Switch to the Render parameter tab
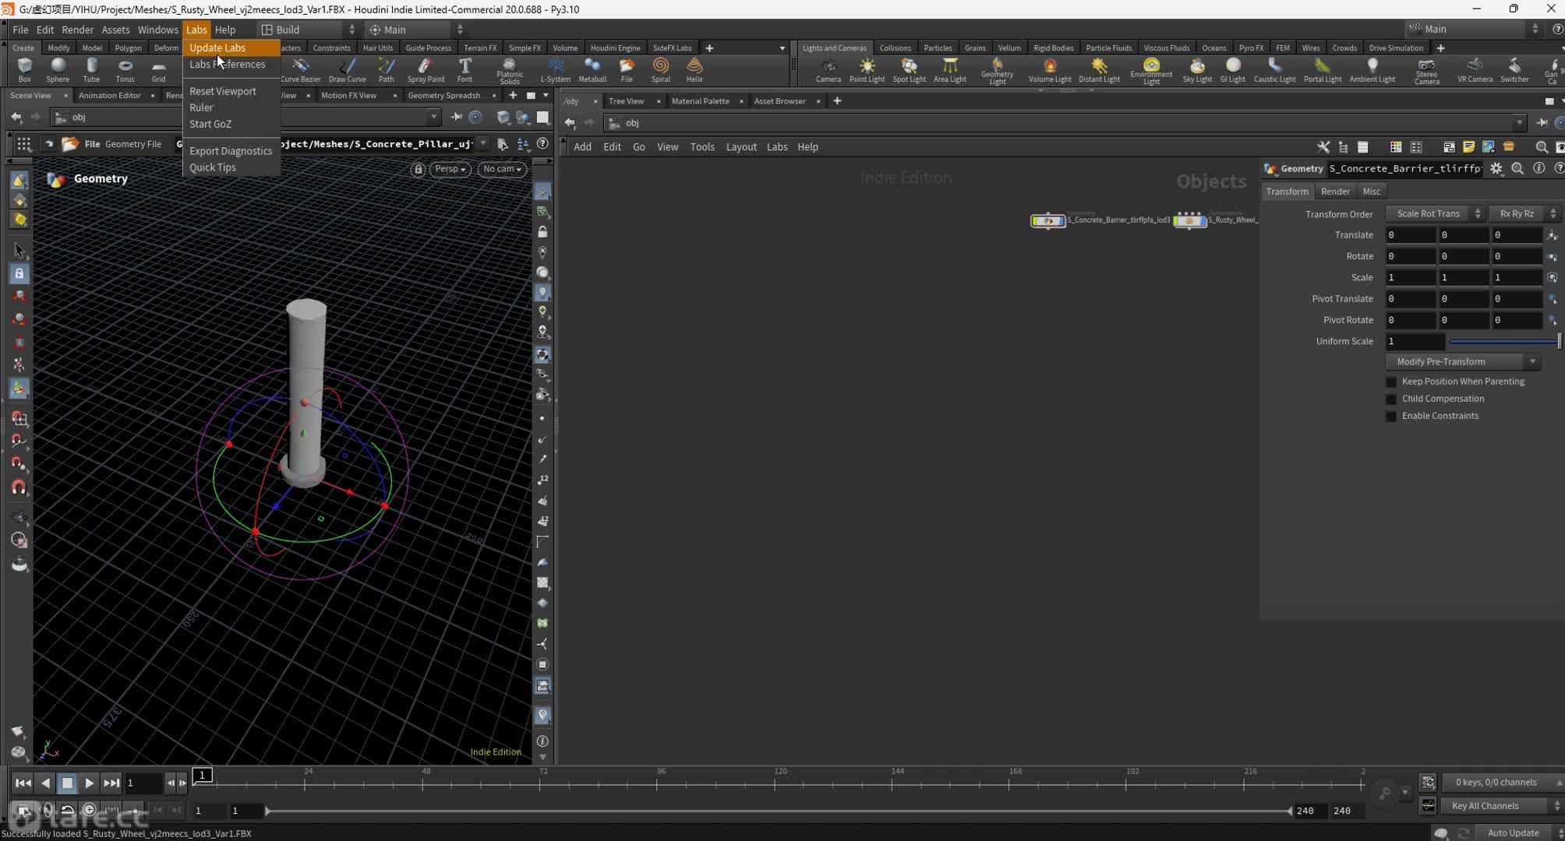Screen dimensions: 1565x841 tap(1335, 192)
